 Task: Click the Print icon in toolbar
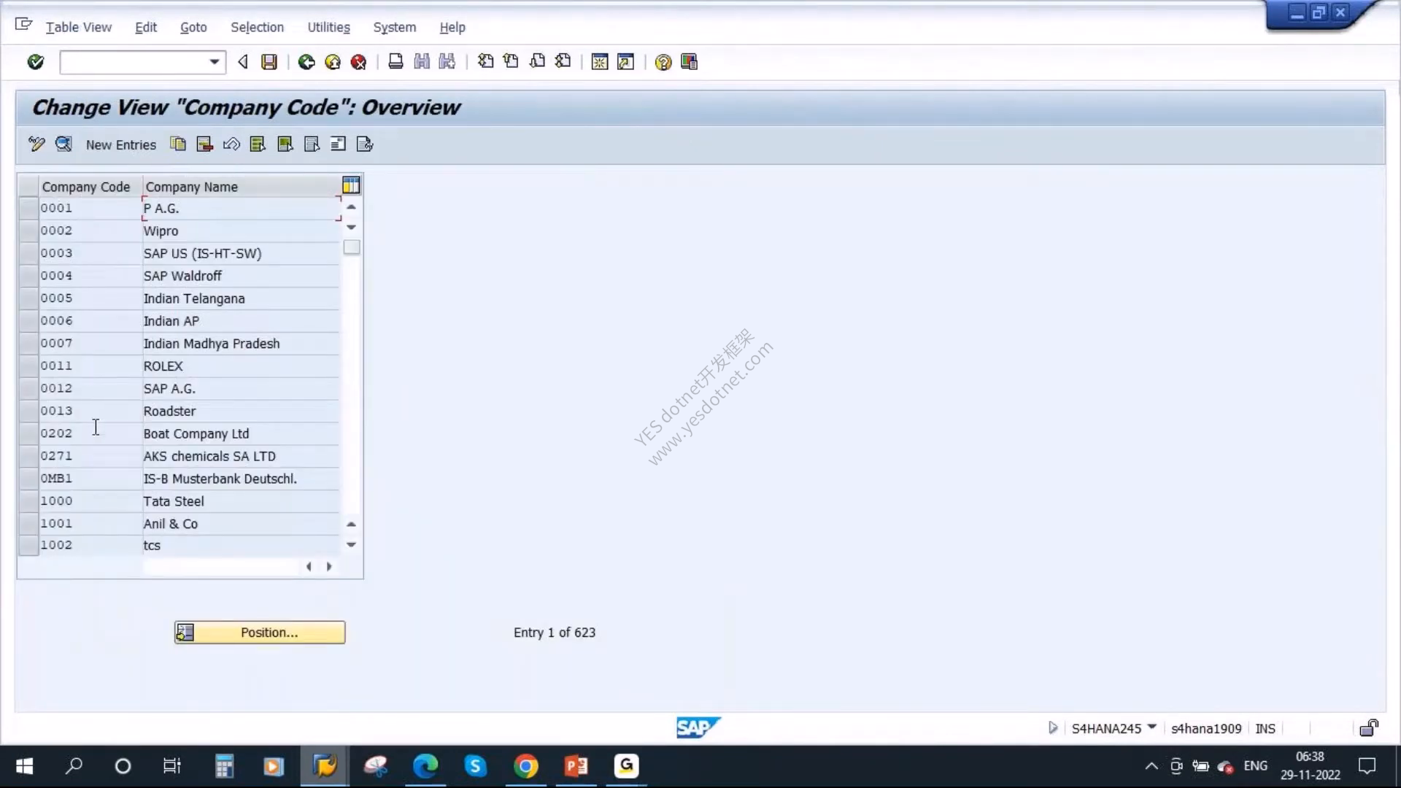(x=395, y=62)
